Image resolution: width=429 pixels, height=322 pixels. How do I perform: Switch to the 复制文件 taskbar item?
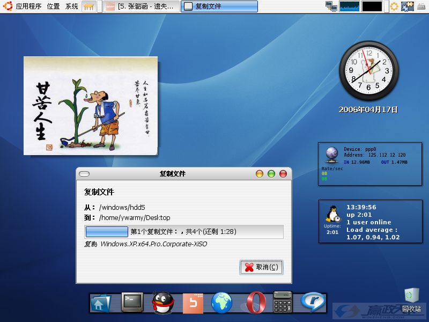click(x=219, y=6)
